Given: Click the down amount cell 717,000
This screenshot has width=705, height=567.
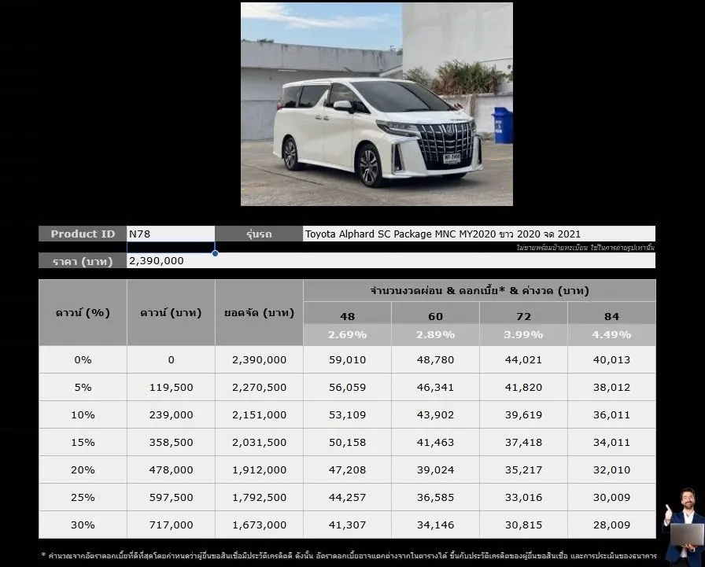Looking at the screenshot, I should click(x=171, y=525).
